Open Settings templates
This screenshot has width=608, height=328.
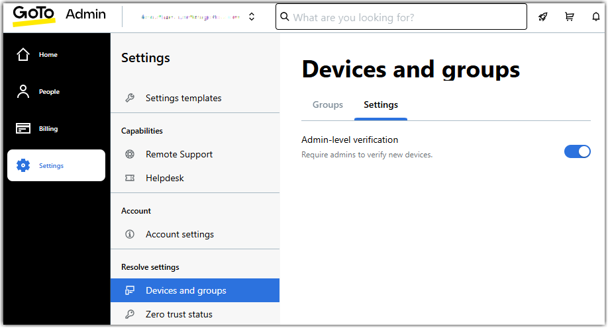tap(183, 99)
